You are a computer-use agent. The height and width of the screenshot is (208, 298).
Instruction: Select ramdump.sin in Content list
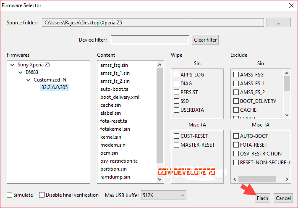[115, 177]
